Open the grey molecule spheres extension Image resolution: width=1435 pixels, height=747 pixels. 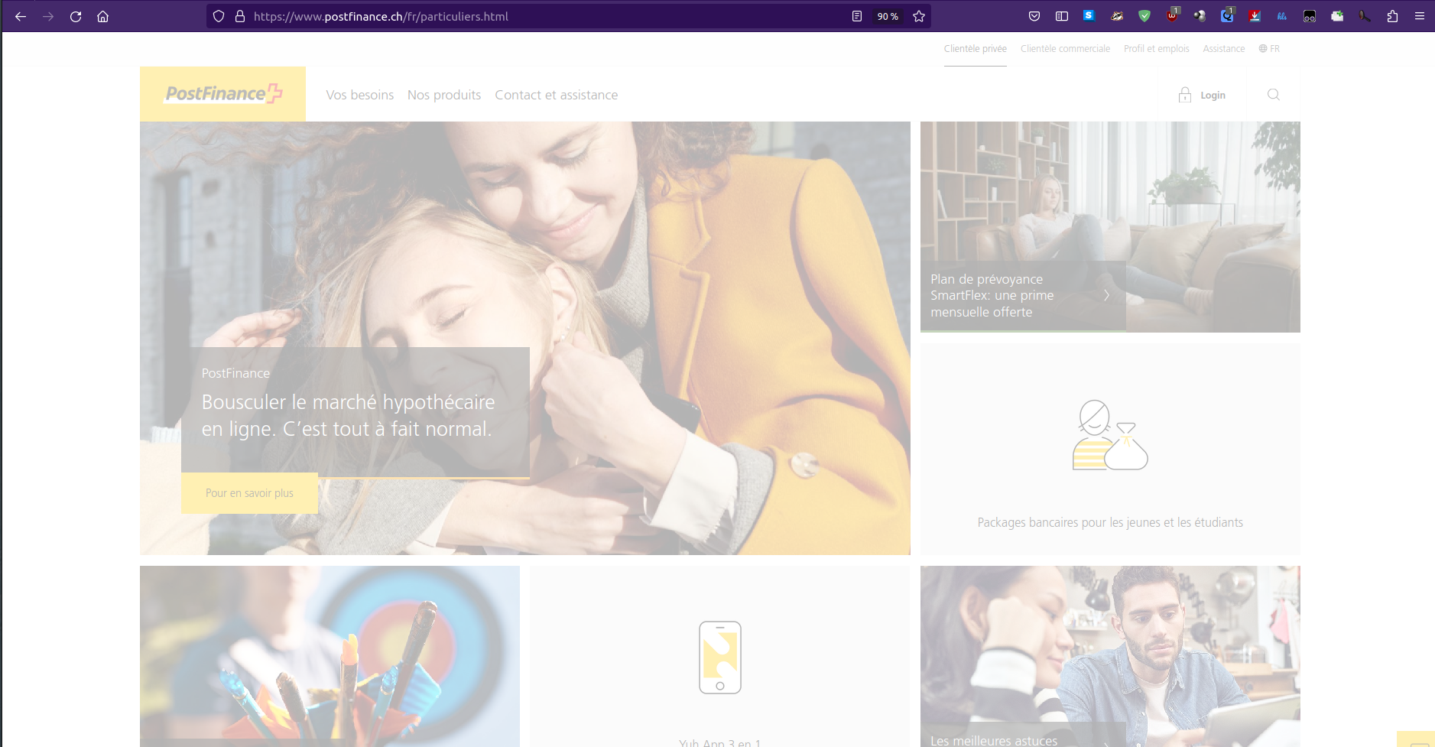click(x=1200, y=16)
